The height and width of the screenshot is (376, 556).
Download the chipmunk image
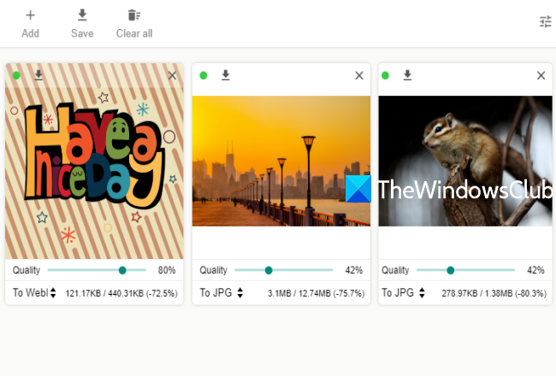click(407, 75)
